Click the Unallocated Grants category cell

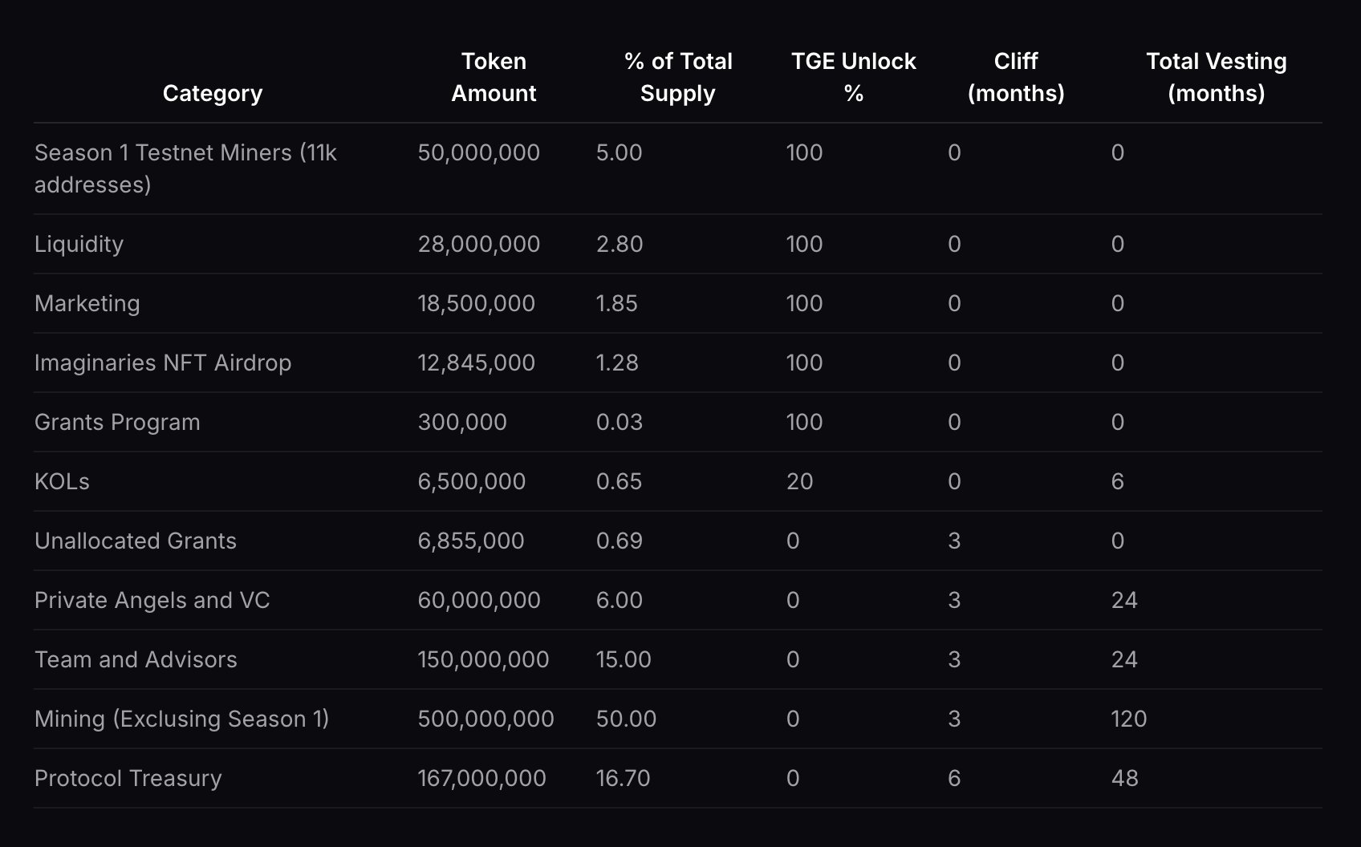pos(136,541)
